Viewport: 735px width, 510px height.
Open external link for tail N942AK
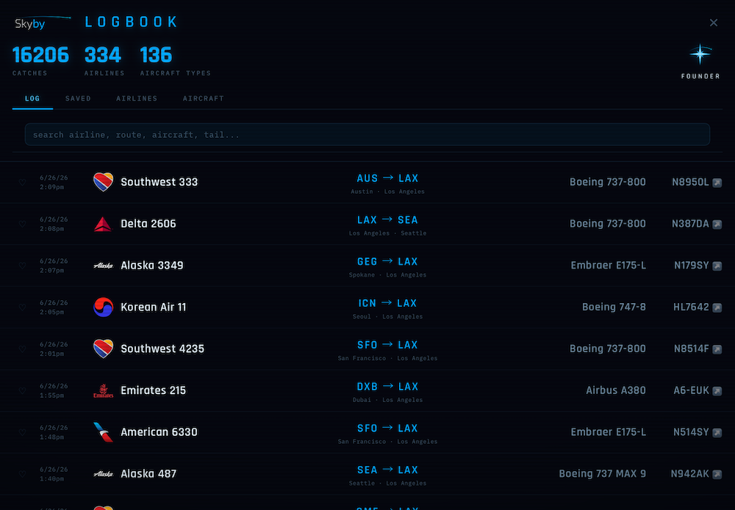[717, 474]
